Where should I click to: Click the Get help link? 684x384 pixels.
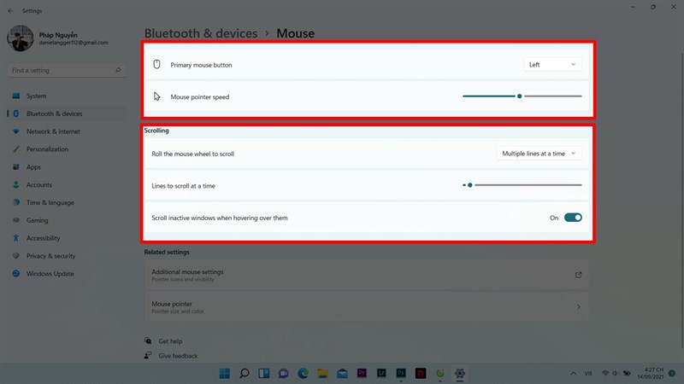tap(170, 341)
